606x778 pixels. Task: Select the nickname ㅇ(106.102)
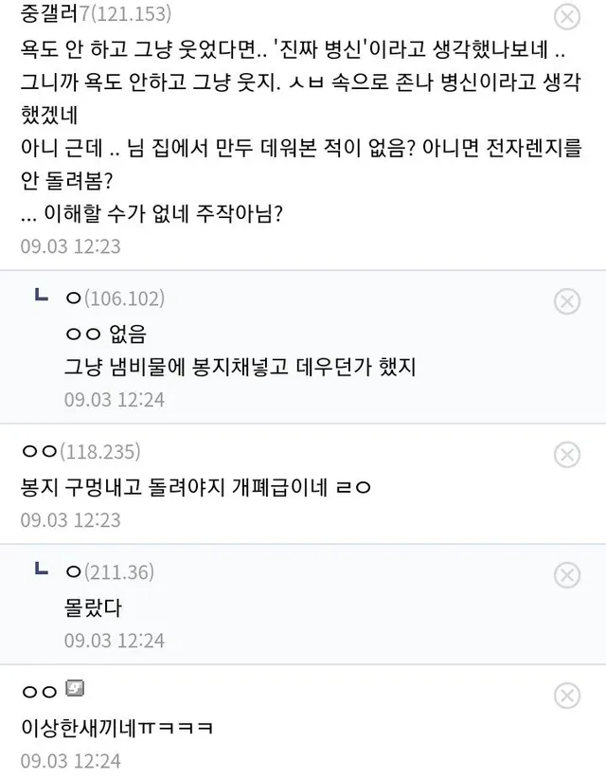115,299
